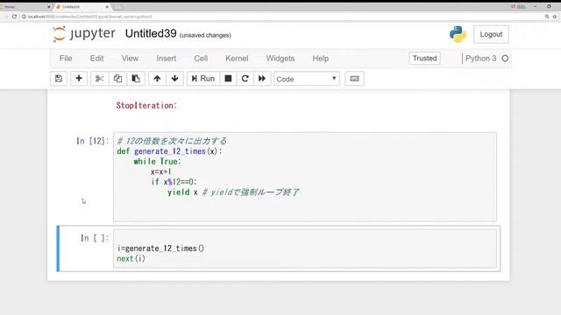Click the Python logo icon
This screenshot has width=561, height=315.
[458, 34]
